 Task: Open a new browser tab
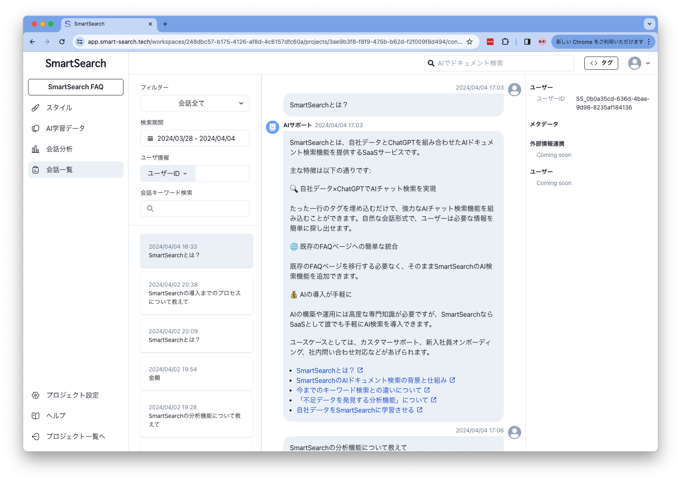(x=165, y=24)
